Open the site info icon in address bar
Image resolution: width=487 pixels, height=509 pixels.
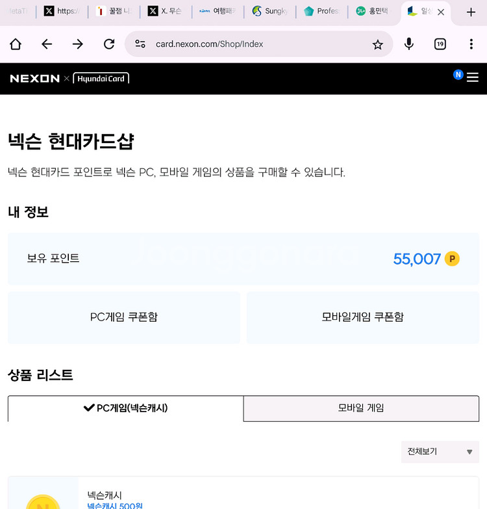140,44
